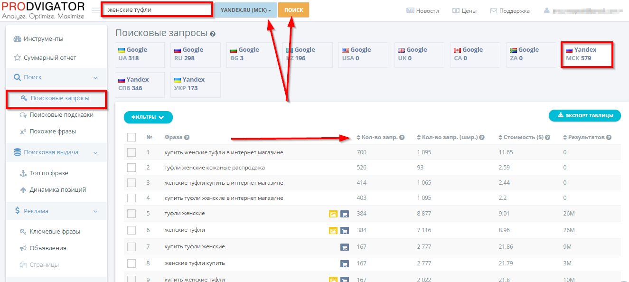Select the Google UK 0 card
The height and width of the screenshot is (282, 629).
(420, 54)
